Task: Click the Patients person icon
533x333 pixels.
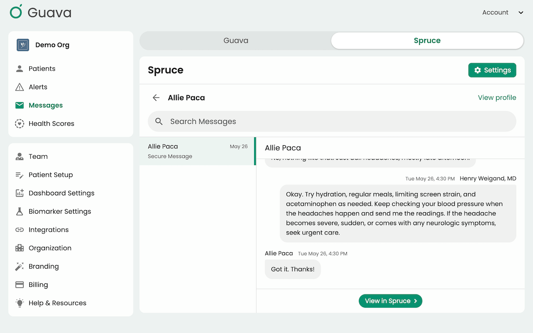Action: [x=20, y=69]
